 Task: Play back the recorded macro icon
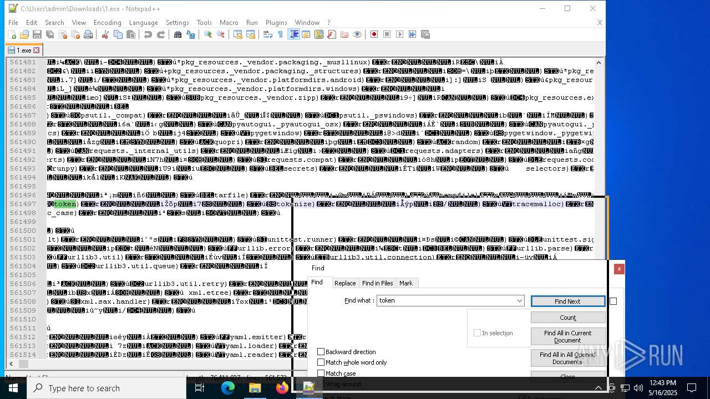pyautogui.click(x=399, y=34)
